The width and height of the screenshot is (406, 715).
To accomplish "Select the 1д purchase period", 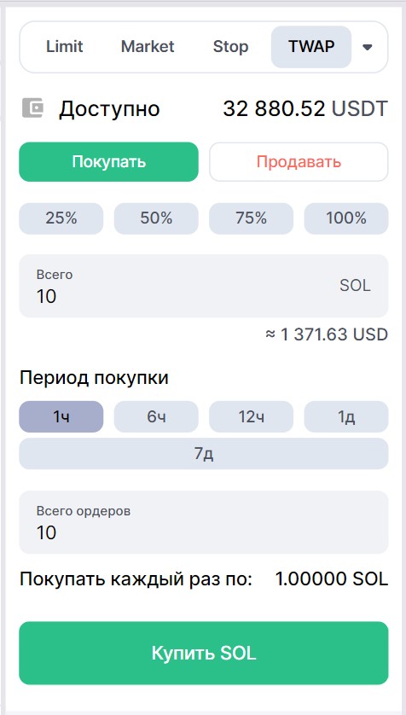I will [346, 416].
